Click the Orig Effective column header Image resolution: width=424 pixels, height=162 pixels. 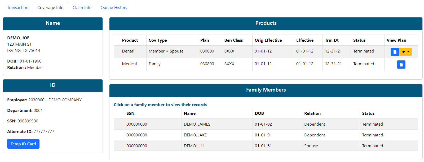(268, 40)
